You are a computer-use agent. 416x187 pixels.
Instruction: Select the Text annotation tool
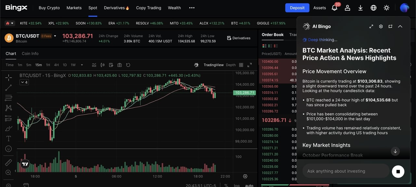point(8,139)
